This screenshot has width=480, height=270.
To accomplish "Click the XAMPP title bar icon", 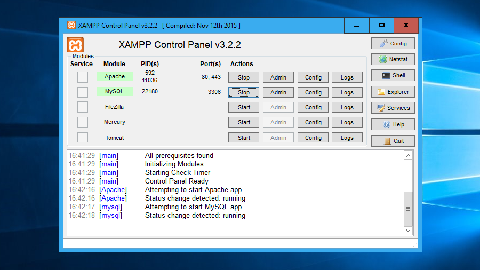I will tap(71, 25).
